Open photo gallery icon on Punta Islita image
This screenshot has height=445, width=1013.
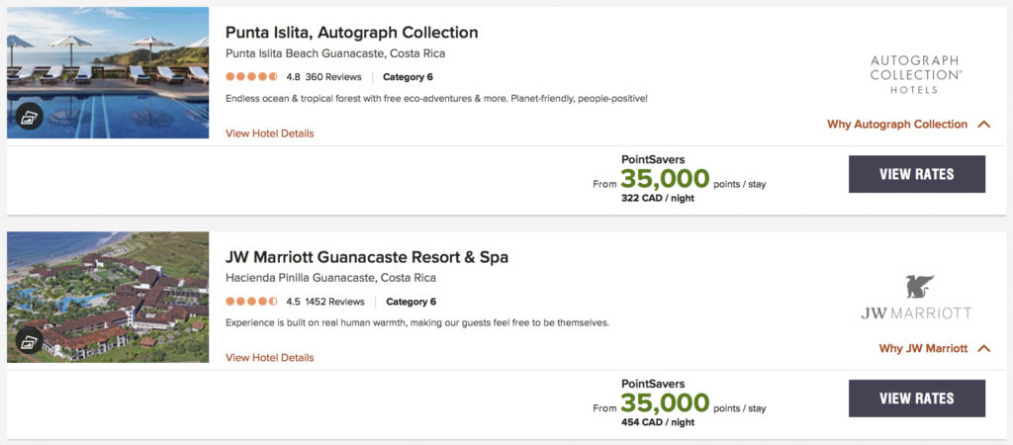coord(30,117)
